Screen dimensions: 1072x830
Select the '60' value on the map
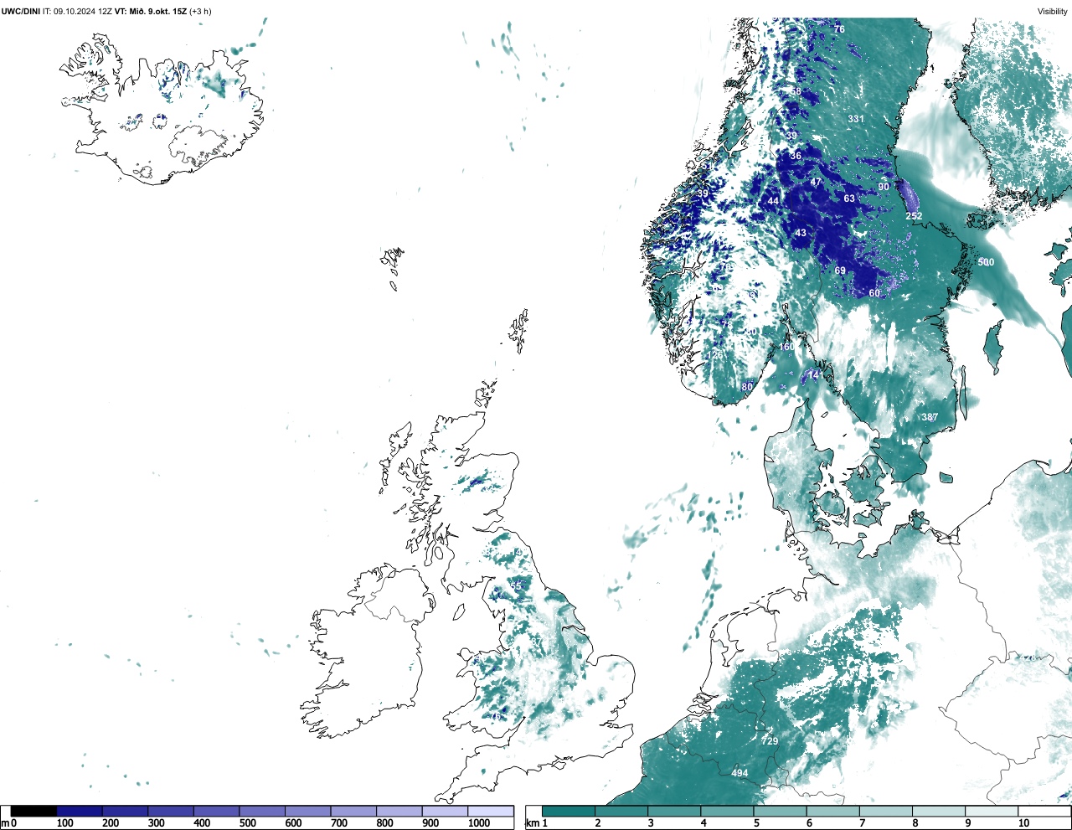coord(874,293)
